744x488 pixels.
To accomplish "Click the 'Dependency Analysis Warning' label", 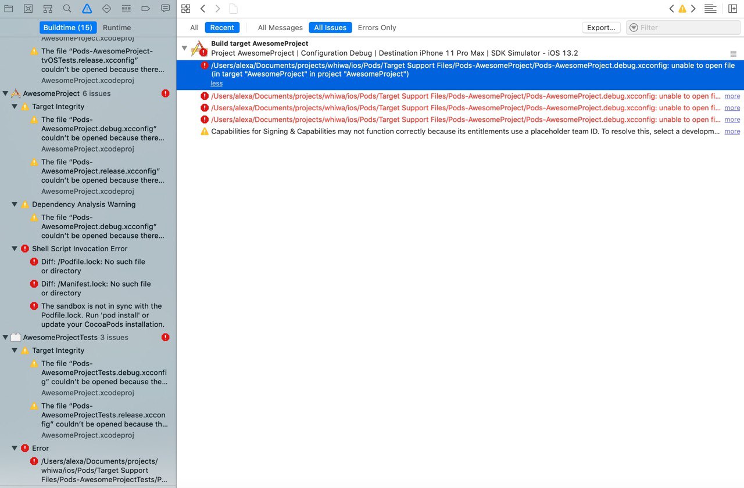I will (x=84, y=204).
